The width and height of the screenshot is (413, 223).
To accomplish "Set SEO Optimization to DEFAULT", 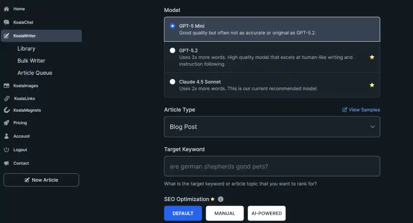I will pyautogui.click(x=183, y=213).
